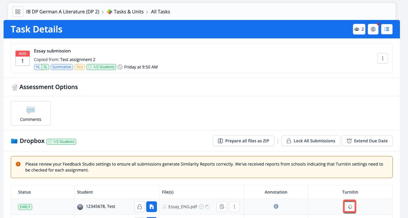Open the Essay_ENG.pdf file link

[183, 207]
